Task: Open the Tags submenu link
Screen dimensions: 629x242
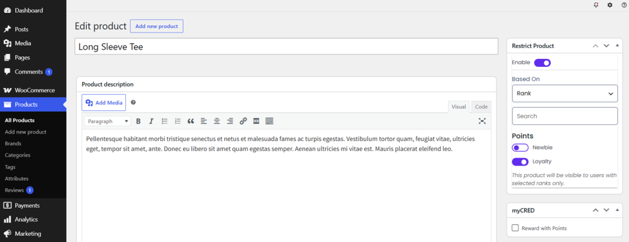Action: [x=10, y=167]
